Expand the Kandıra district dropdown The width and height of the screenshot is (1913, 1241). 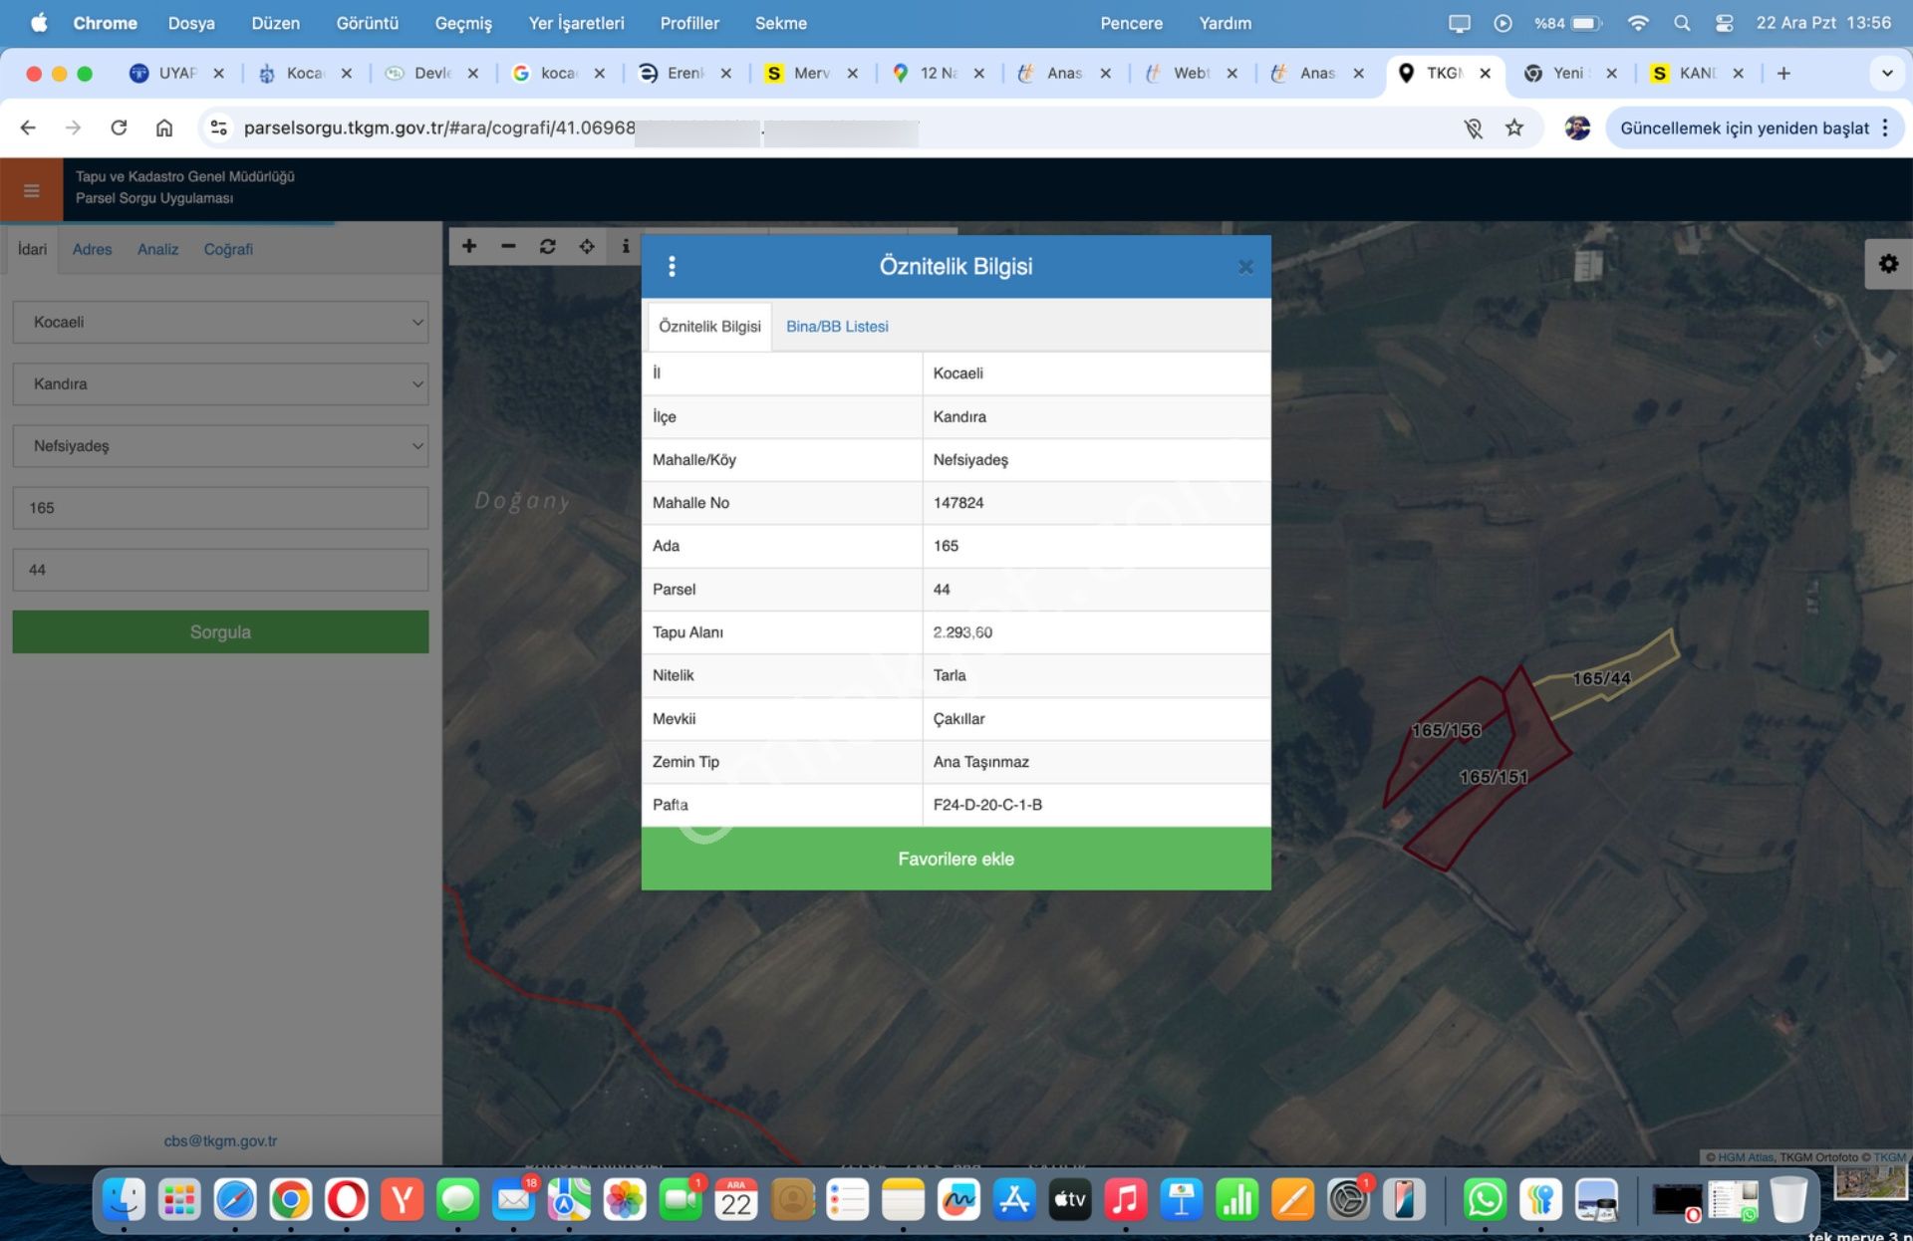(220, 383)
